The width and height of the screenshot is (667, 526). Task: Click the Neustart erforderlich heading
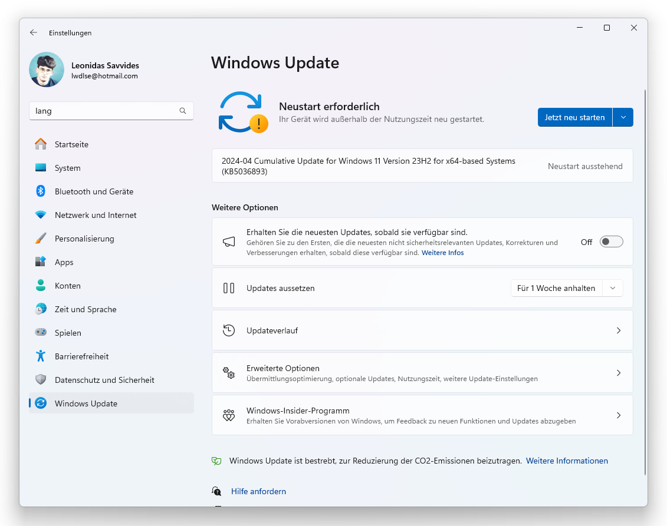coord(329,107)
